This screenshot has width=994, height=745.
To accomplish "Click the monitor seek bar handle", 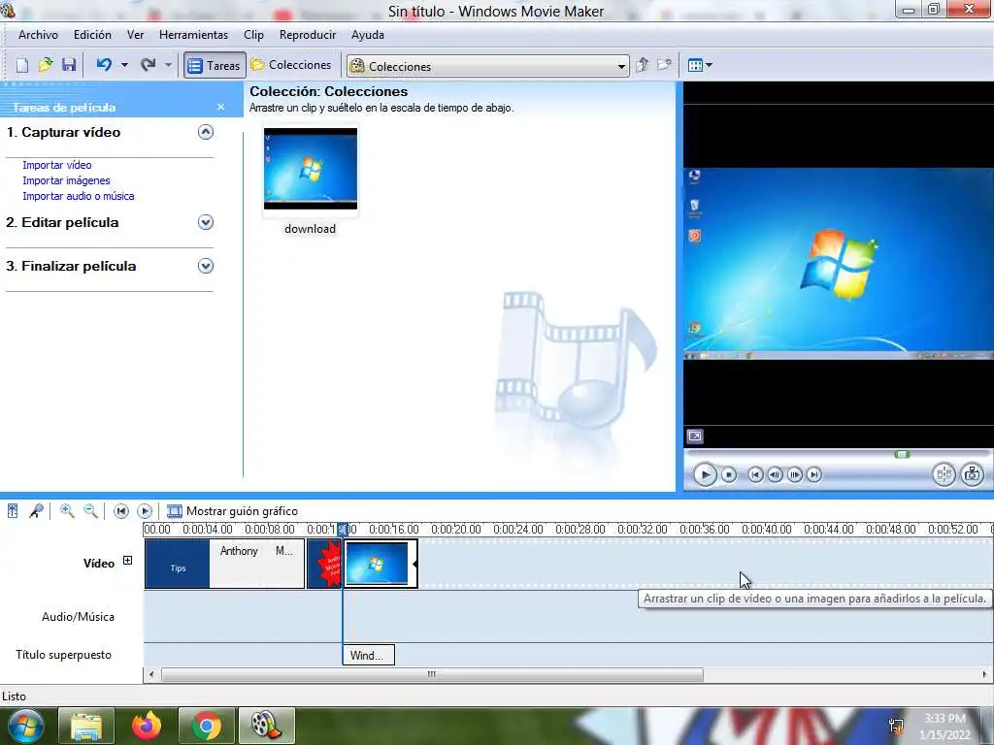I will [x=902, y=454].
